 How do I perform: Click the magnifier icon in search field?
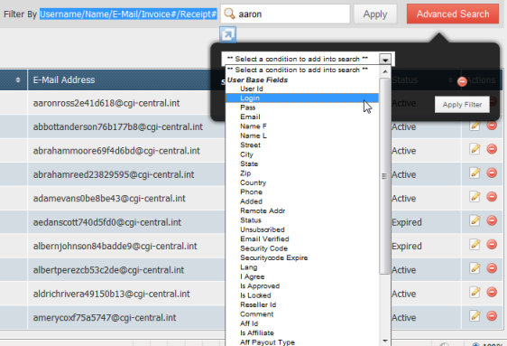click(229, 14)
